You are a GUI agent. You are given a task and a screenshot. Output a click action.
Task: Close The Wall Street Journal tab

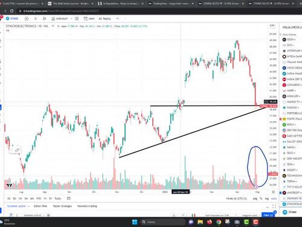[92, 4]
